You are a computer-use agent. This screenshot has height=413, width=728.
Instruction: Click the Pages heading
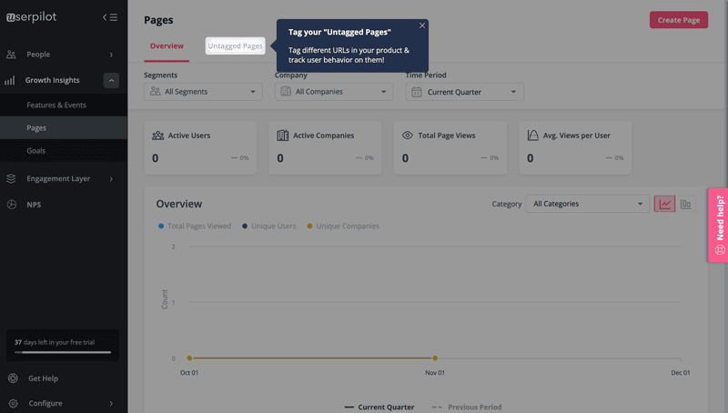(158, 20)
